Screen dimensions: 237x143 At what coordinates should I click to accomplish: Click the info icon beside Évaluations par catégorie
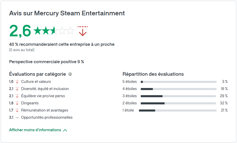pos(70,74)
